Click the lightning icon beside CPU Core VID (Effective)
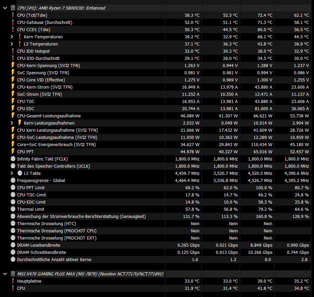Image resolution: width=314 pixels, height=297 pixels. pos(13,80)
